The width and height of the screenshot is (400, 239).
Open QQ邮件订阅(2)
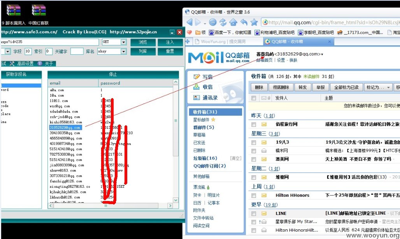pos(209,166)
